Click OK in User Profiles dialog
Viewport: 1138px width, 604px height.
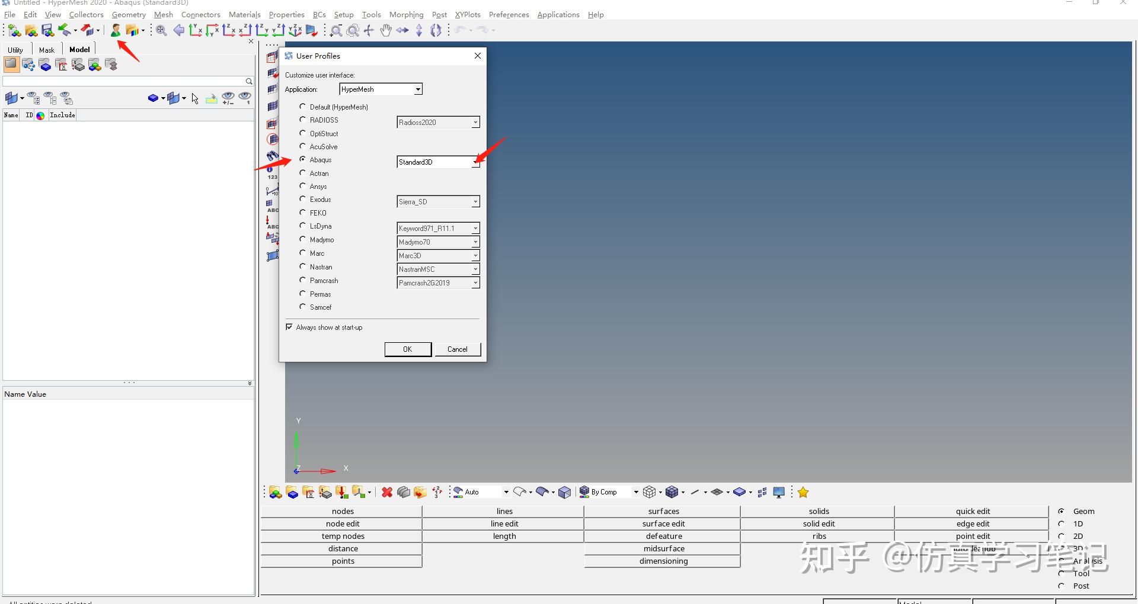point(408,349)
